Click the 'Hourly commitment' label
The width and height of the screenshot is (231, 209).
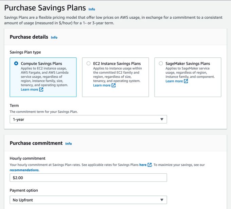coord(28,158)
